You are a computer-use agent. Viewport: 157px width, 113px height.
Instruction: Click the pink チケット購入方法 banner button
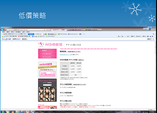pos(47,74)
